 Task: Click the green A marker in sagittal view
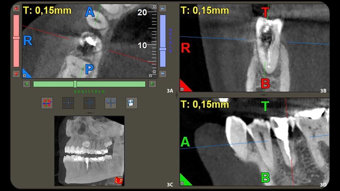point(185,142)
